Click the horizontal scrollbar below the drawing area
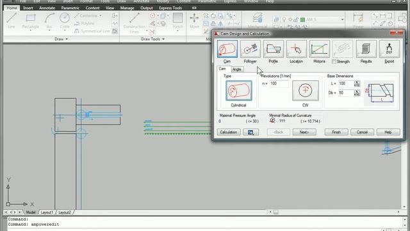Screen dimensions: 410x231 click(x=334, y=212)
